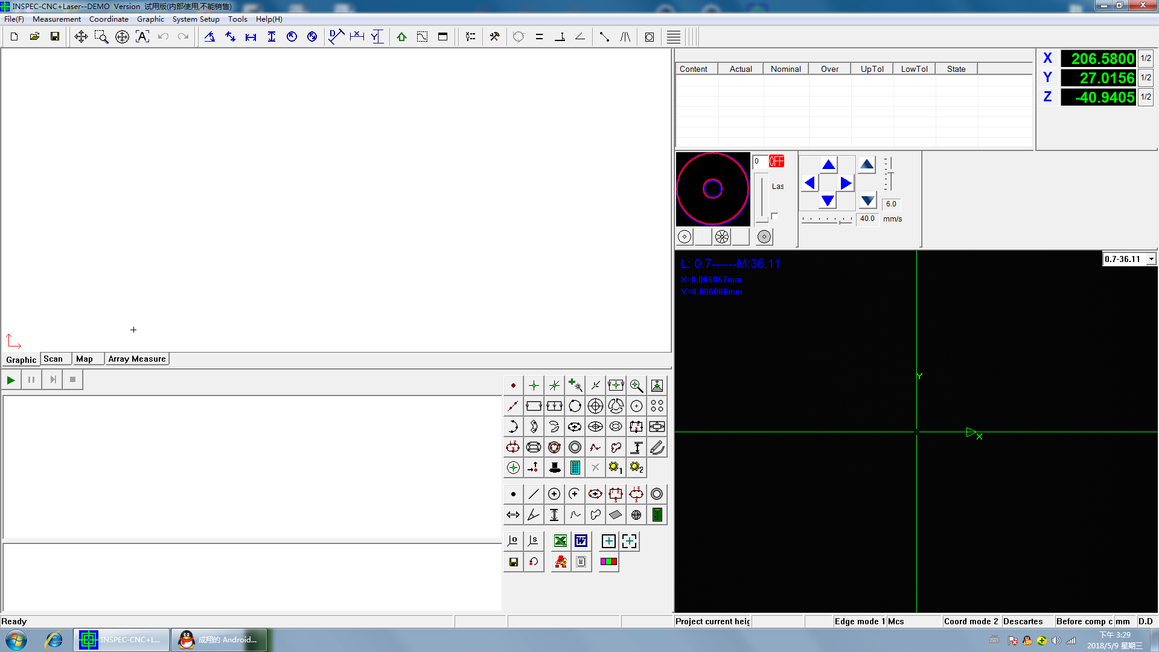Select the single point measure tool
1159x652 pixels.
coord(513,385)
